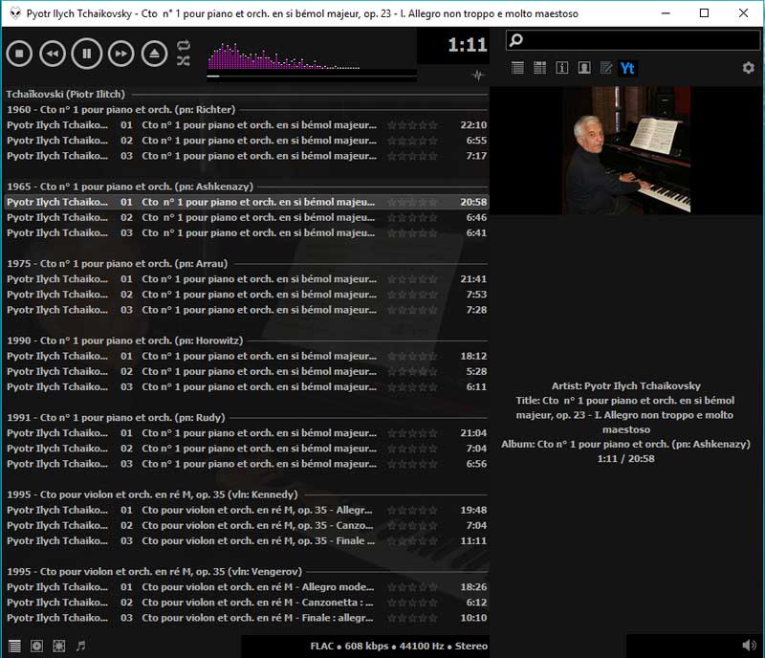Viewport: 765px width, 658px height.
Task: Click the waveform icon under the timer
Action: [x=478, y=76]
